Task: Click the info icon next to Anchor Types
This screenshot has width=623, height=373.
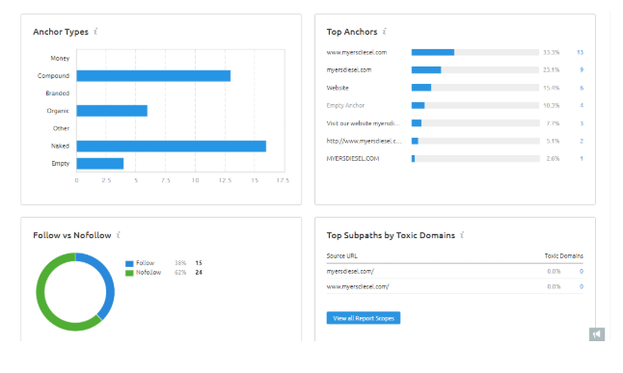Action: tap(95, 32)
